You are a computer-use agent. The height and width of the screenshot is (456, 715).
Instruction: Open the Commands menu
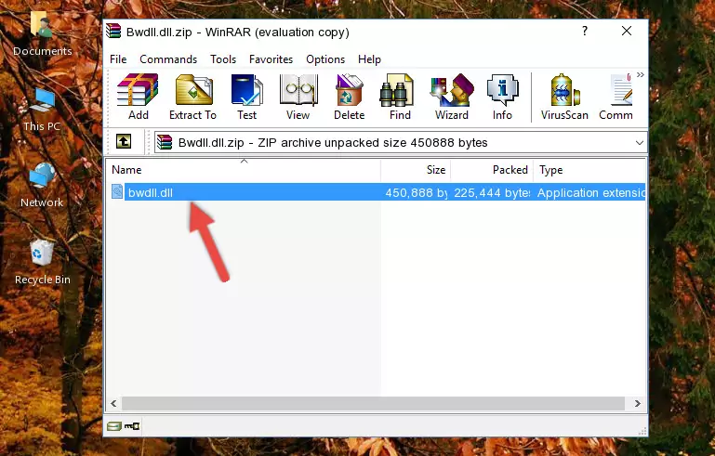[168, 59]
